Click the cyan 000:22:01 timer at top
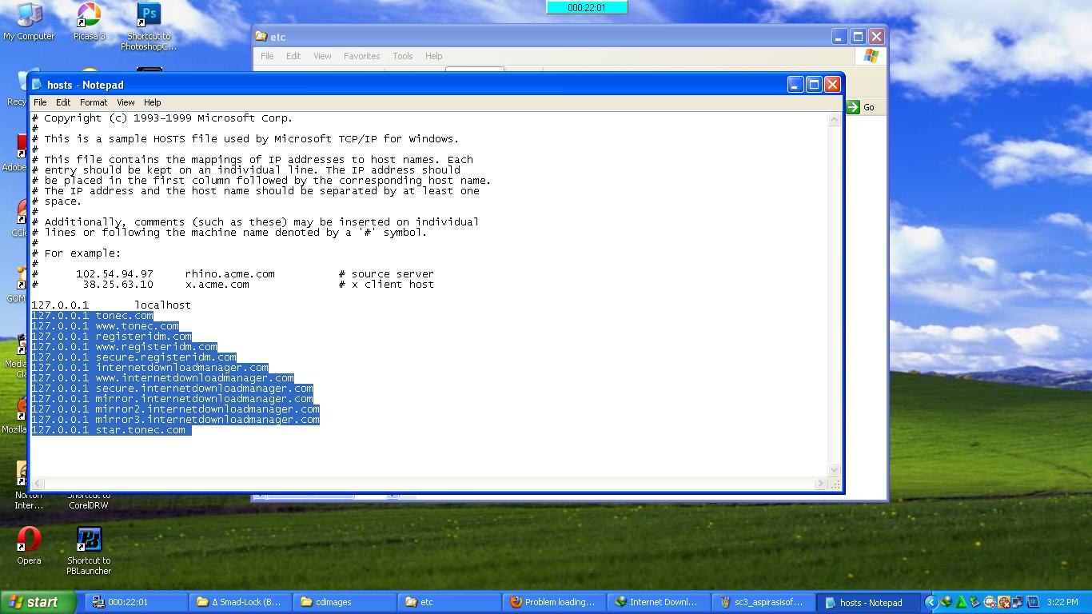 [x=587, y=7]
